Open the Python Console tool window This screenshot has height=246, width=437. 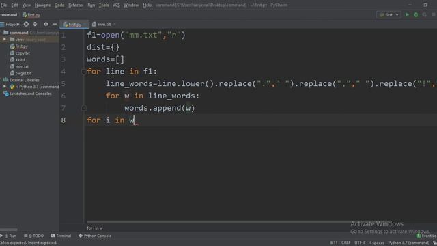tap(95, 236)
